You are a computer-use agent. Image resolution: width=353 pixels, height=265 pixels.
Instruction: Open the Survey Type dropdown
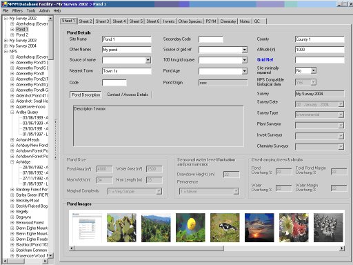pos(341,115)
